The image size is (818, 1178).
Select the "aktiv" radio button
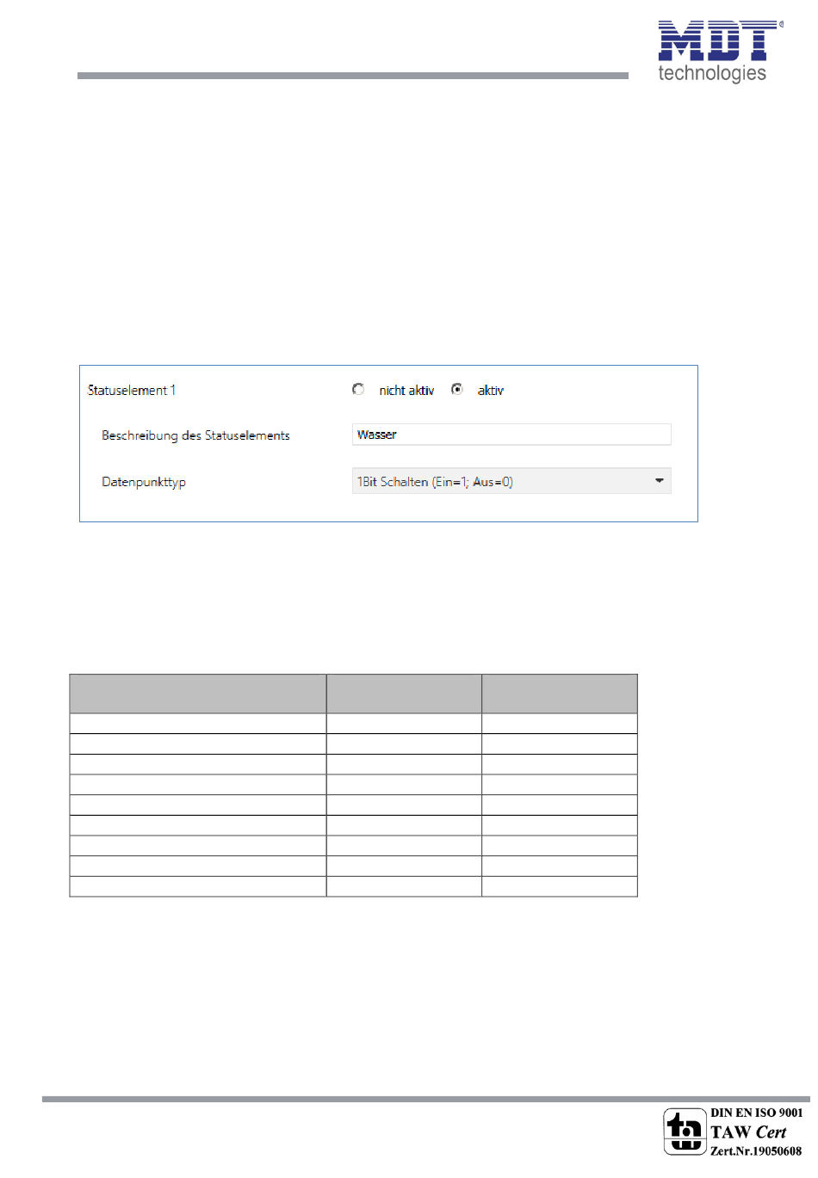[457, 390]
